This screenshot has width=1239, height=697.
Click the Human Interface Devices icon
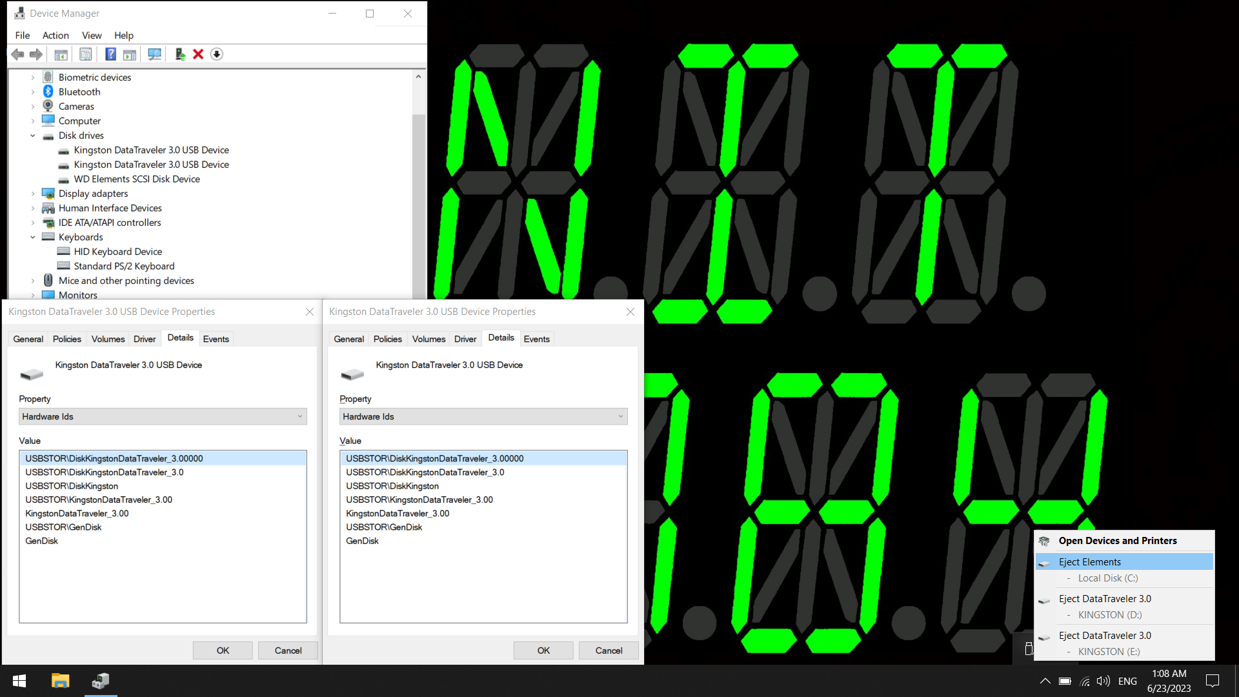(x=48, y=208)
